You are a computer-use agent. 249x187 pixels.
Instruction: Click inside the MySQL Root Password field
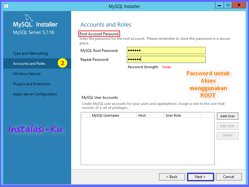(x=166, y=50)
